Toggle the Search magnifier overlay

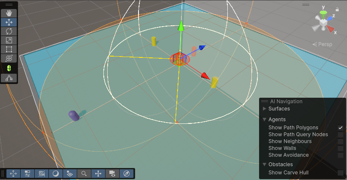tap(84, 174)
